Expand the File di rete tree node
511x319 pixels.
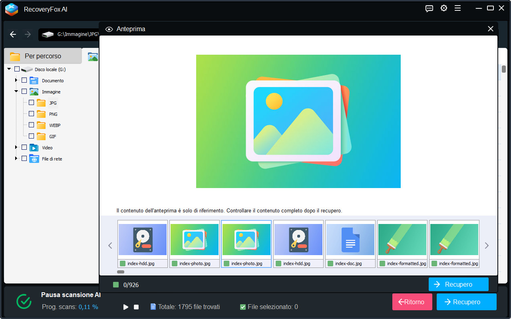16,159
